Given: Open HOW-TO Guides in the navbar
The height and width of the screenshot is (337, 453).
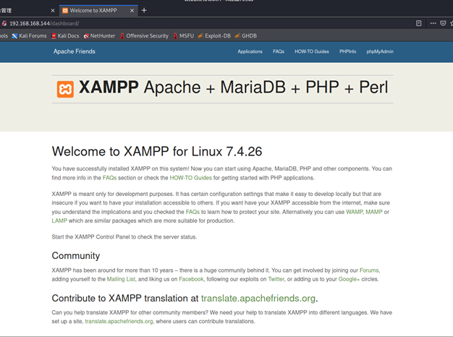Looking at the screenshot, I should pyautogui.click(x=312, y=51).
